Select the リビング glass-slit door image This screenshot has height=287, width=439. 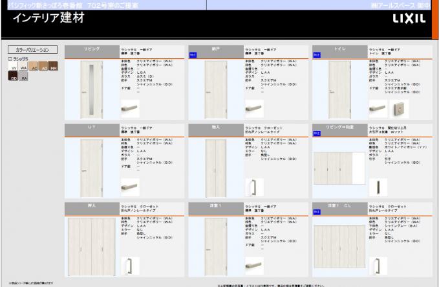92,90
